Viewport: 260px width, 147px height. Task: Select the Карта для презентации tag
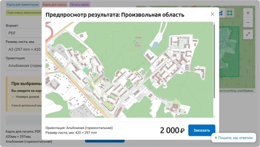(x=23, y=5)
